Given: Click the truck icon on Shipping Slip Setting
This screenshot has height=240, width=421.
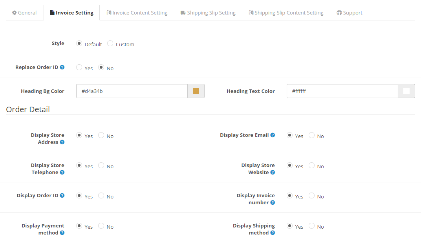Looking at the screenshot, I should 183,13.
